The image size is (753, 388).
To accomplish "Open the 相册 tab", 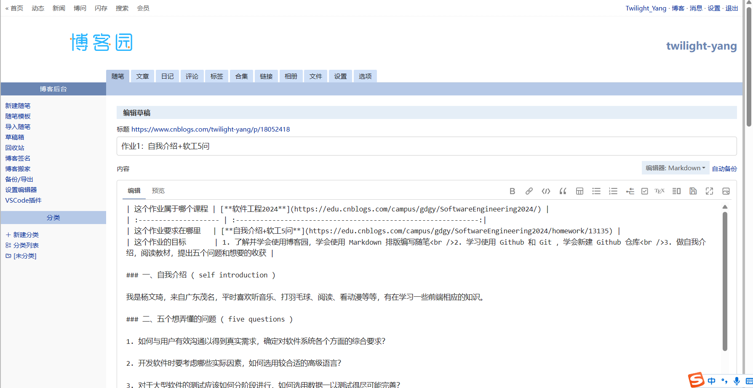I will (x=291, y=76).
